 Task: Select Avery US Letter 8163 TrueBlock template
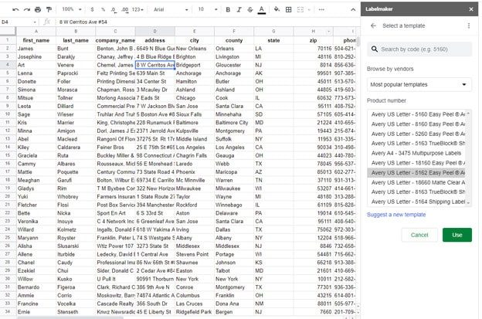click(418, 192)
